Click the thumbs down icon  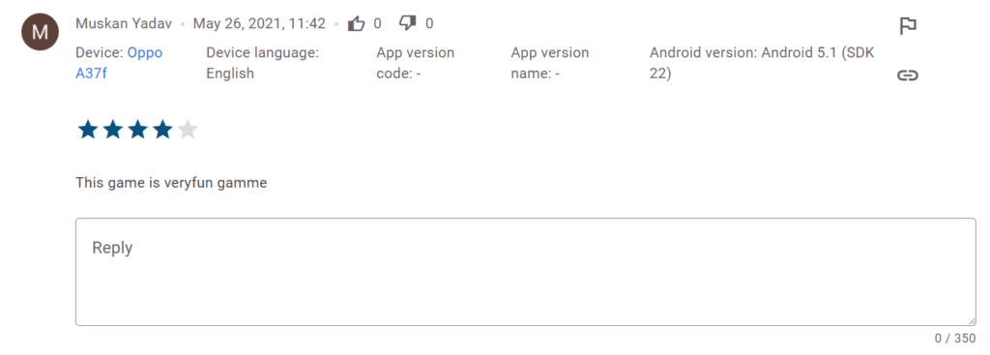408,24
